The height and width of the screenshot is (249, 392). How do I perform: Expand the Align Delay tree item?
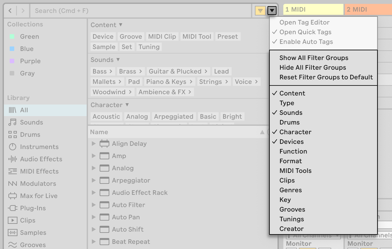93,144
